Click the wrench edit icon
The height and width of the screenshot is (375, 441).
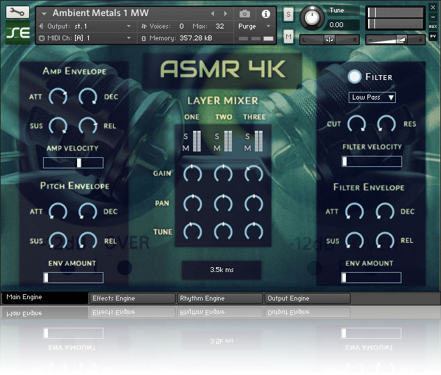tap(17, 13)
